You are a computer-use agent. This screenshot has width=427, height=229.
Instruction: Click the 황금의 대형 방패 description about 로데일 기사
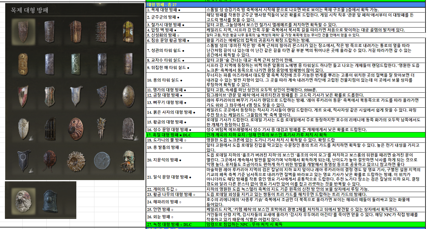pyautogui.click(x=316, y=122)
